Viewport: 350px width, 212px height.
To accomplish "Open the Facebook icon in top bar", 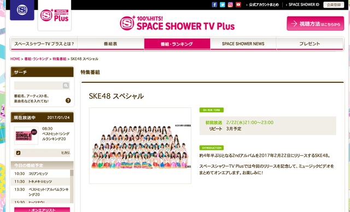I will pyautogui.click(x=214, y=5).
